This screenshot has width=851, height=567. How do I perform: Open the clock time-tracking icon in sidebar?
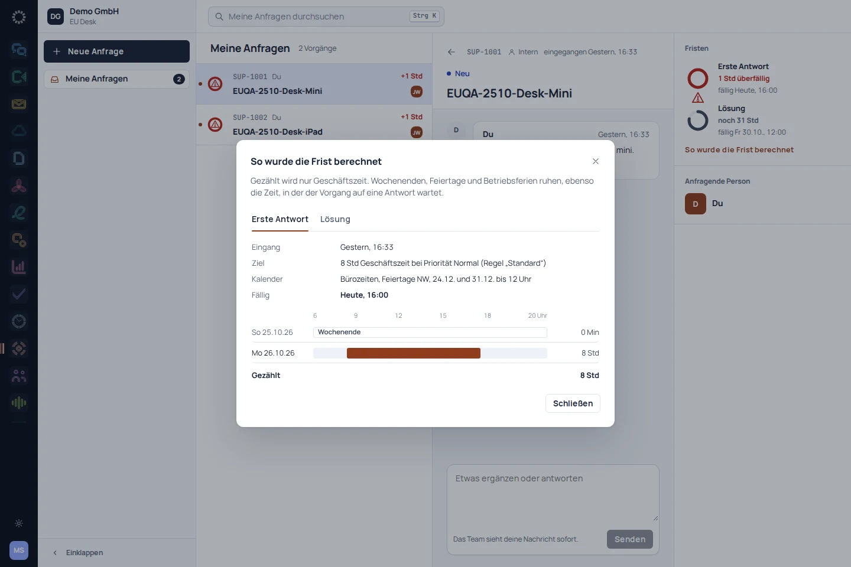[19, 321]
